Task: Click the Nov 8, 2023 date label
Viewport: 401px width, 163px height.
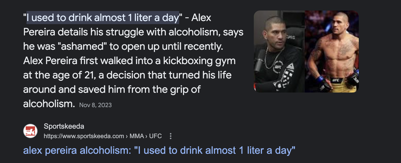Action: tap(95, 105)
